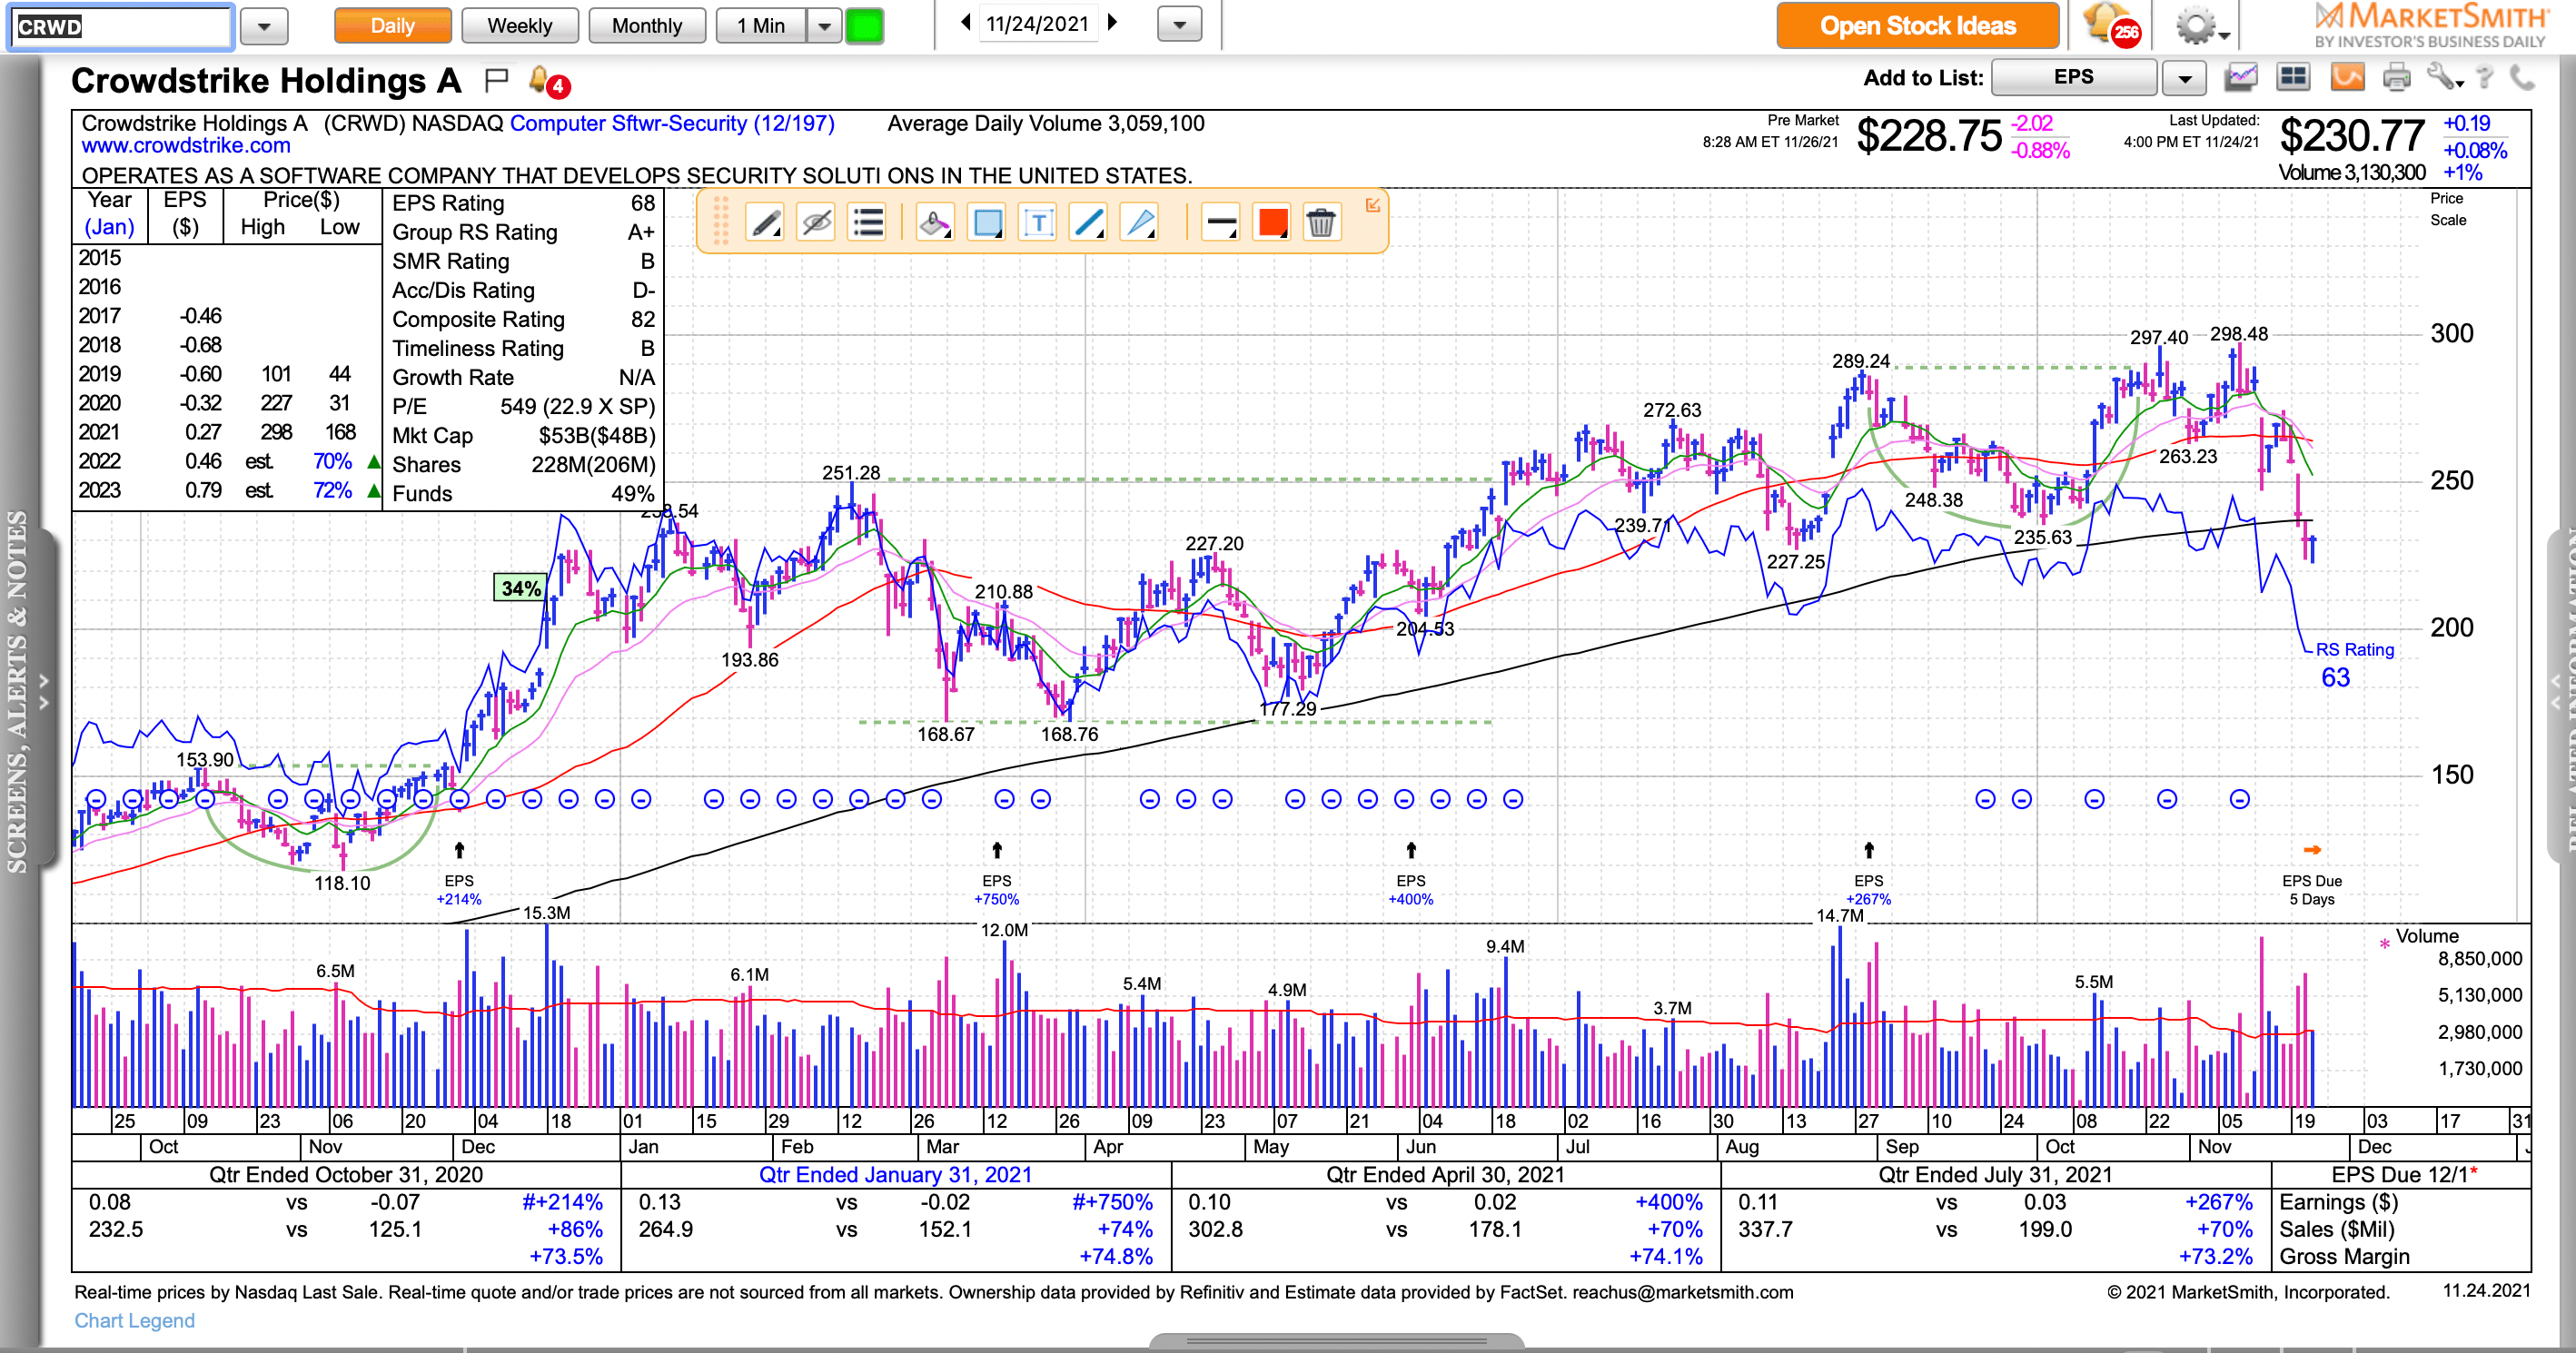Go to next date with right arrow

pos(1113,23)
